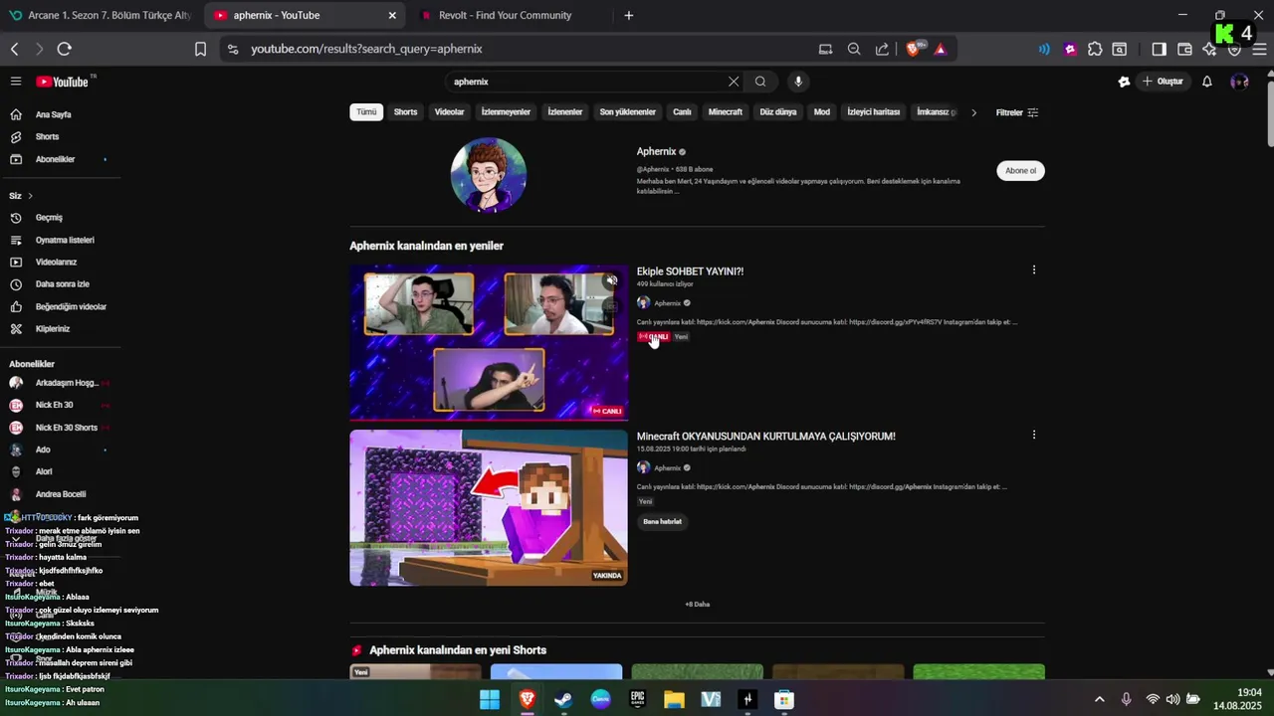Toggle the browser sidebar panel
This screenshot has width=1274, height=716.
click(x=1159, y=49)
